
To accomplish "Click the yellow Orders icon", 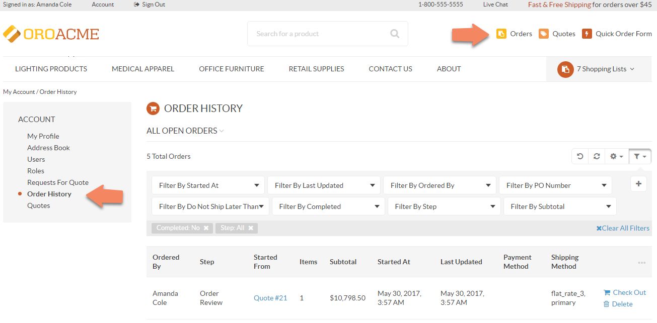I will point(501,34).
